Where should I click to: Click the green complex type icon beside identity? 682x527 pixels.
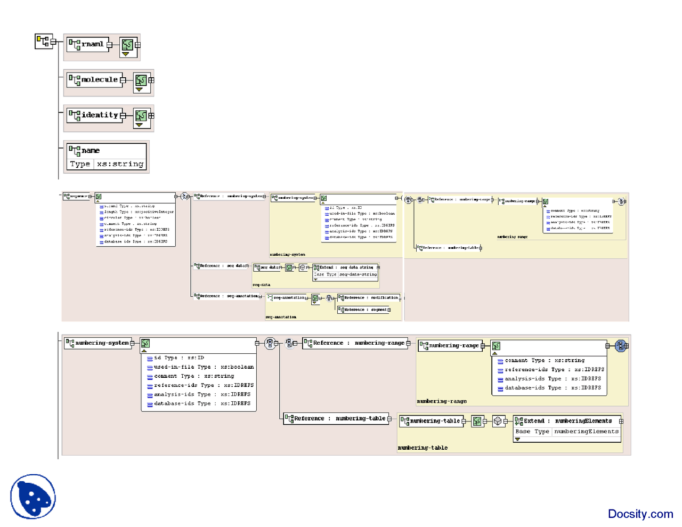[141, 116]
